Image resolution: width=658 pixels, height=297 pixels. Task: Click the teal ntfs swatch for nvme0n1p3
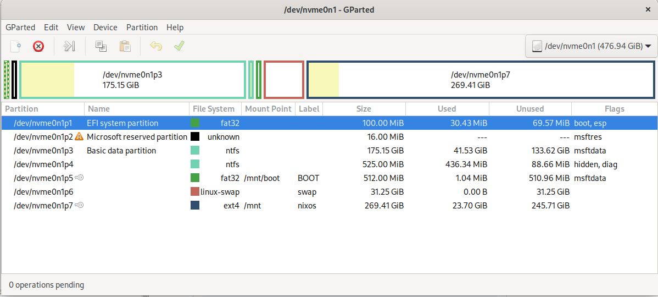click(x=195, y=150)
